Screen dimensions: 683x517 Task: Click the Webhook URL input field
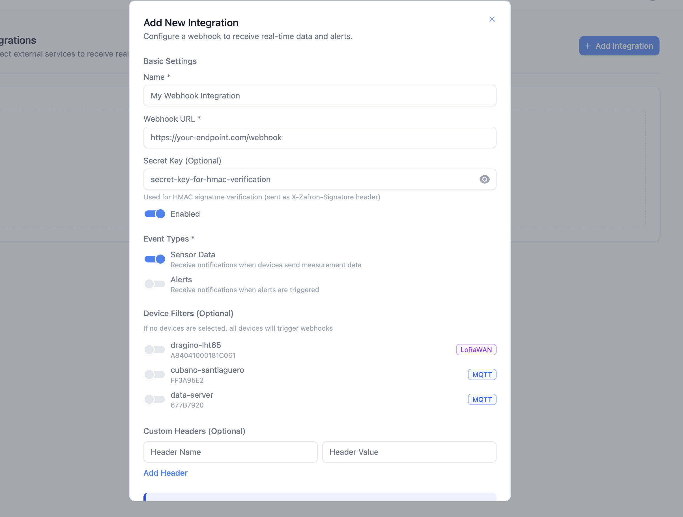[320, 137]
